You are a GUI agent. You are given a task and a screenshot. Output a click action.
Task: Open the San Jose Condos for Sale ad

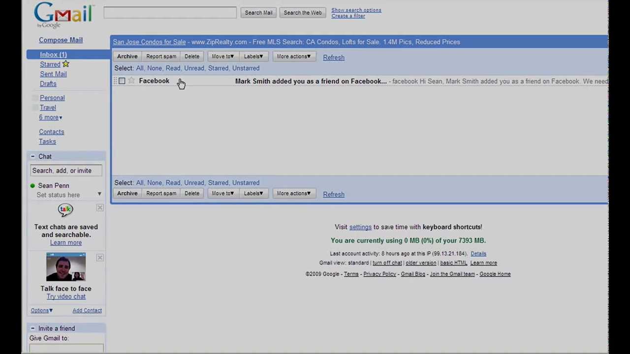pyautogui.click(x=149, y=42)
